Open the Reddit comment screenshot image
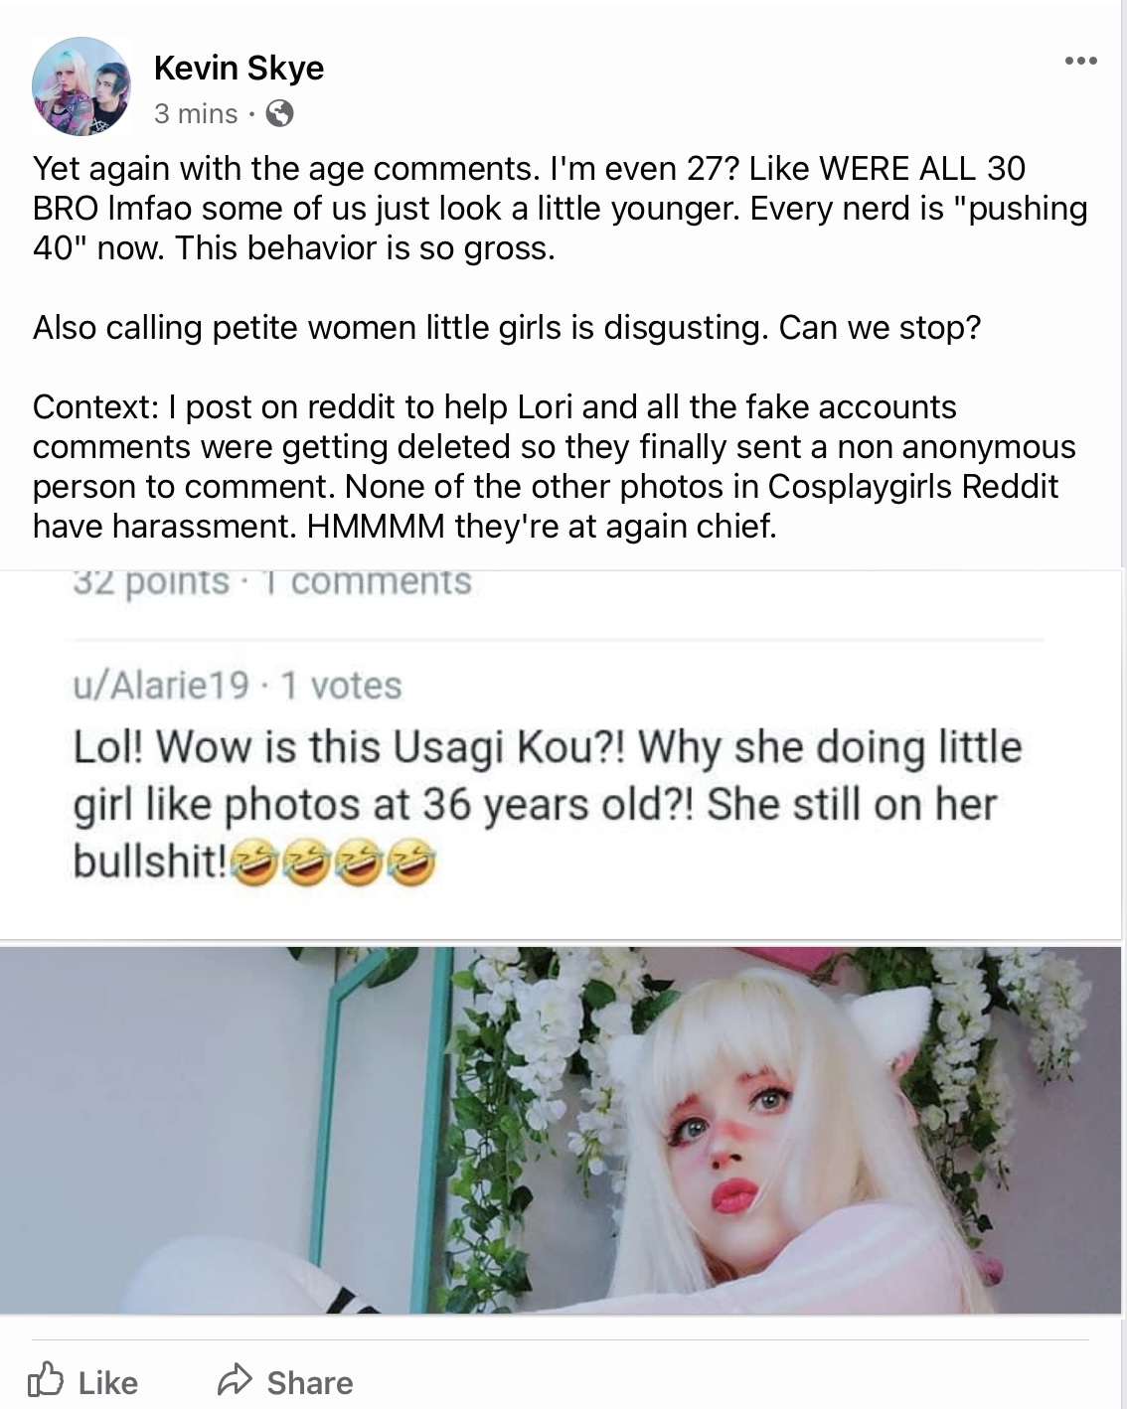Viewport: 1127px width, 1409px height. tap(562, 755)
